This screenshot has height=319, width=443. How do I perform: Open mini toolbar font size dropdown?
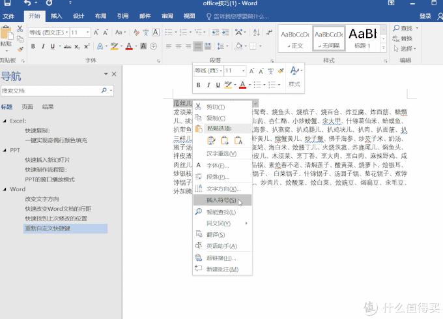(x=243, y=70)
